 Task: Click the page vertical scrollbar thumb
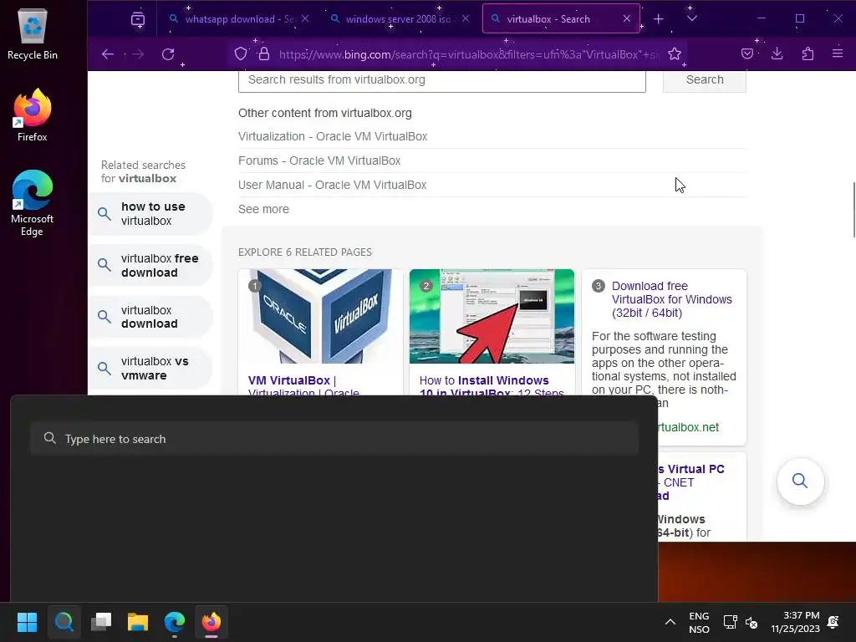point(853,210)
